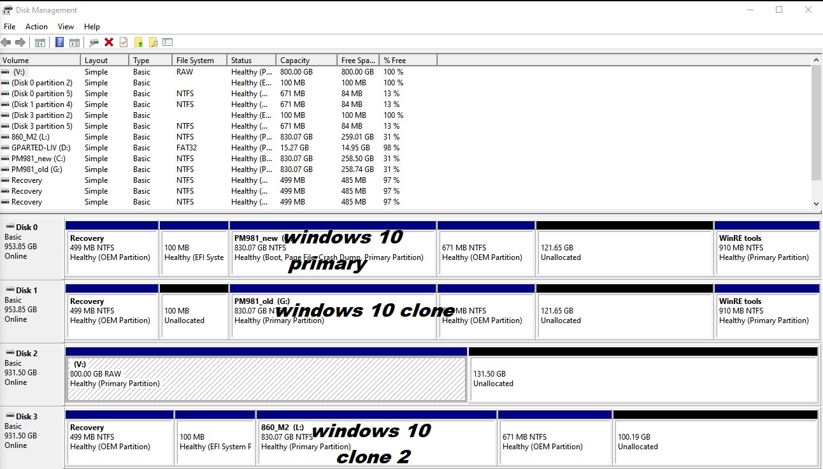The image size is (823, 469).
Task: Click the volume list vertical scrollbar thumb
Action: 817,123
